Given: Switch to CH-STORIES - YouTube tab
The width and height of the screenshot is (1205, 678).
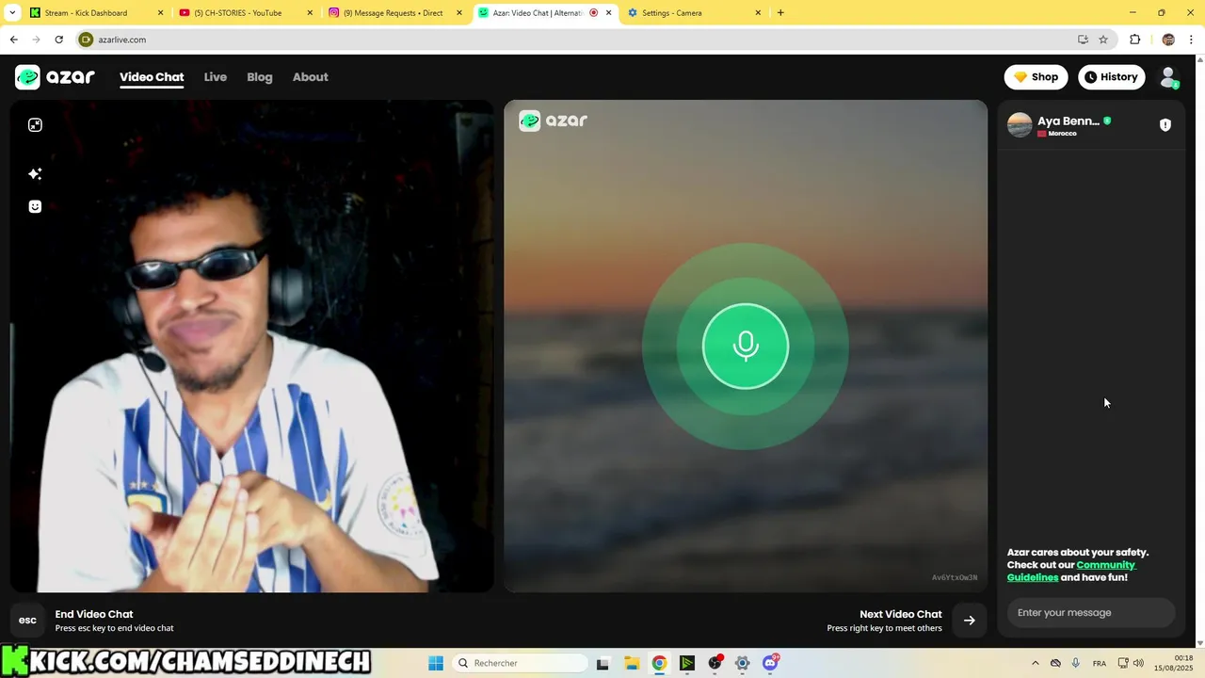Looking at the screenshot, I should (245, 13).
